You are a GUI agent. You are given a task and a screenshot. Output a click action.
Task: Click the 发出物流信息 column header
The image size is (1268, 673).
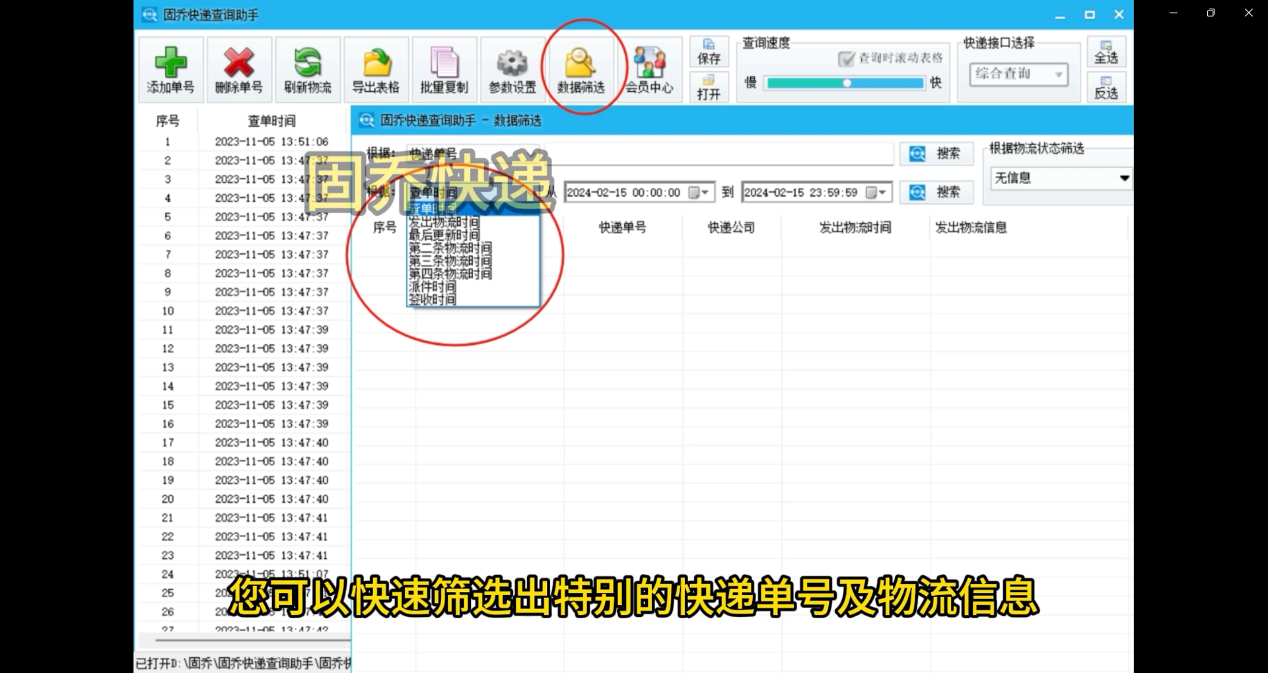click(971, 228)
